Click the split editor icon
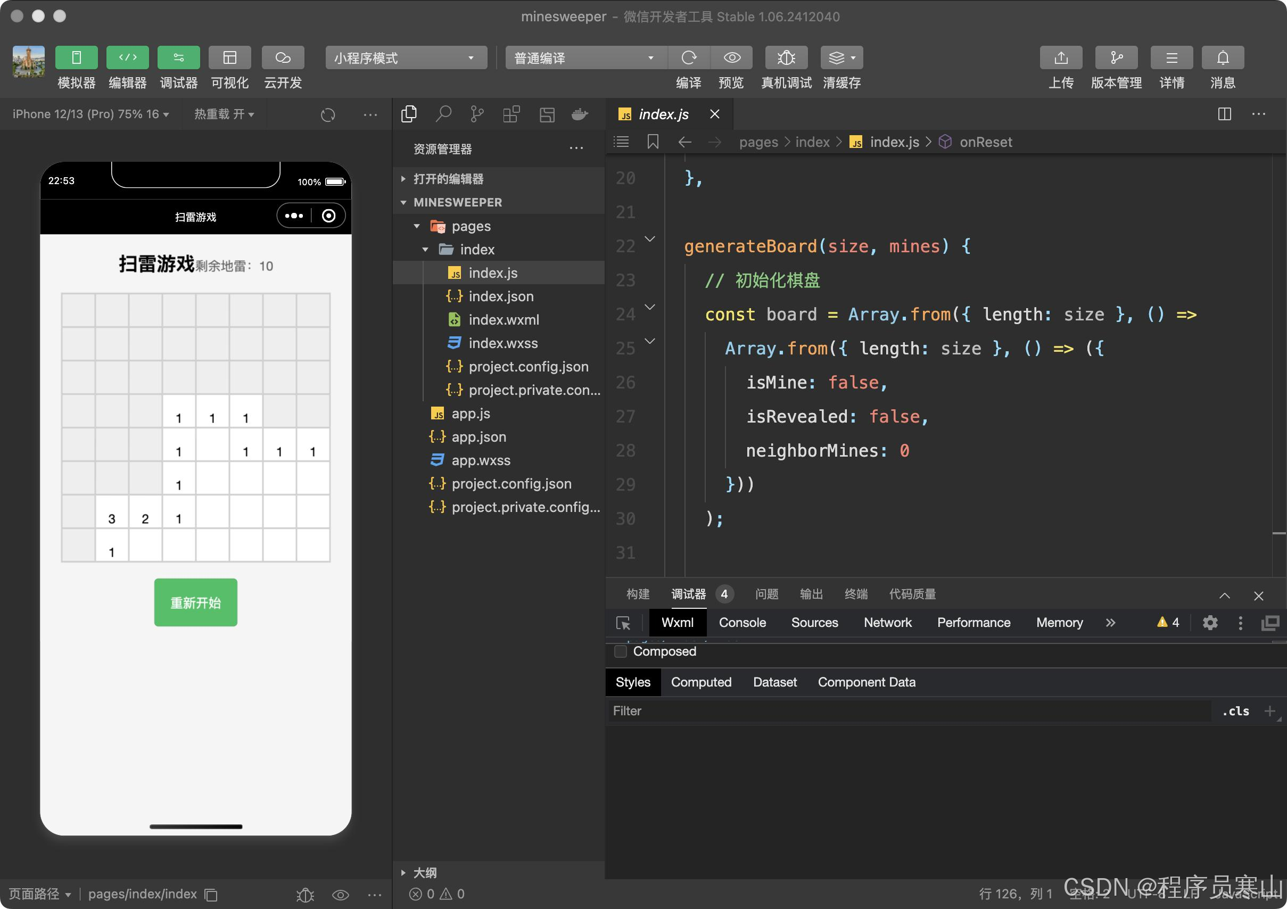Viewport: 1287px width, 909px height. click(1224, 114)
